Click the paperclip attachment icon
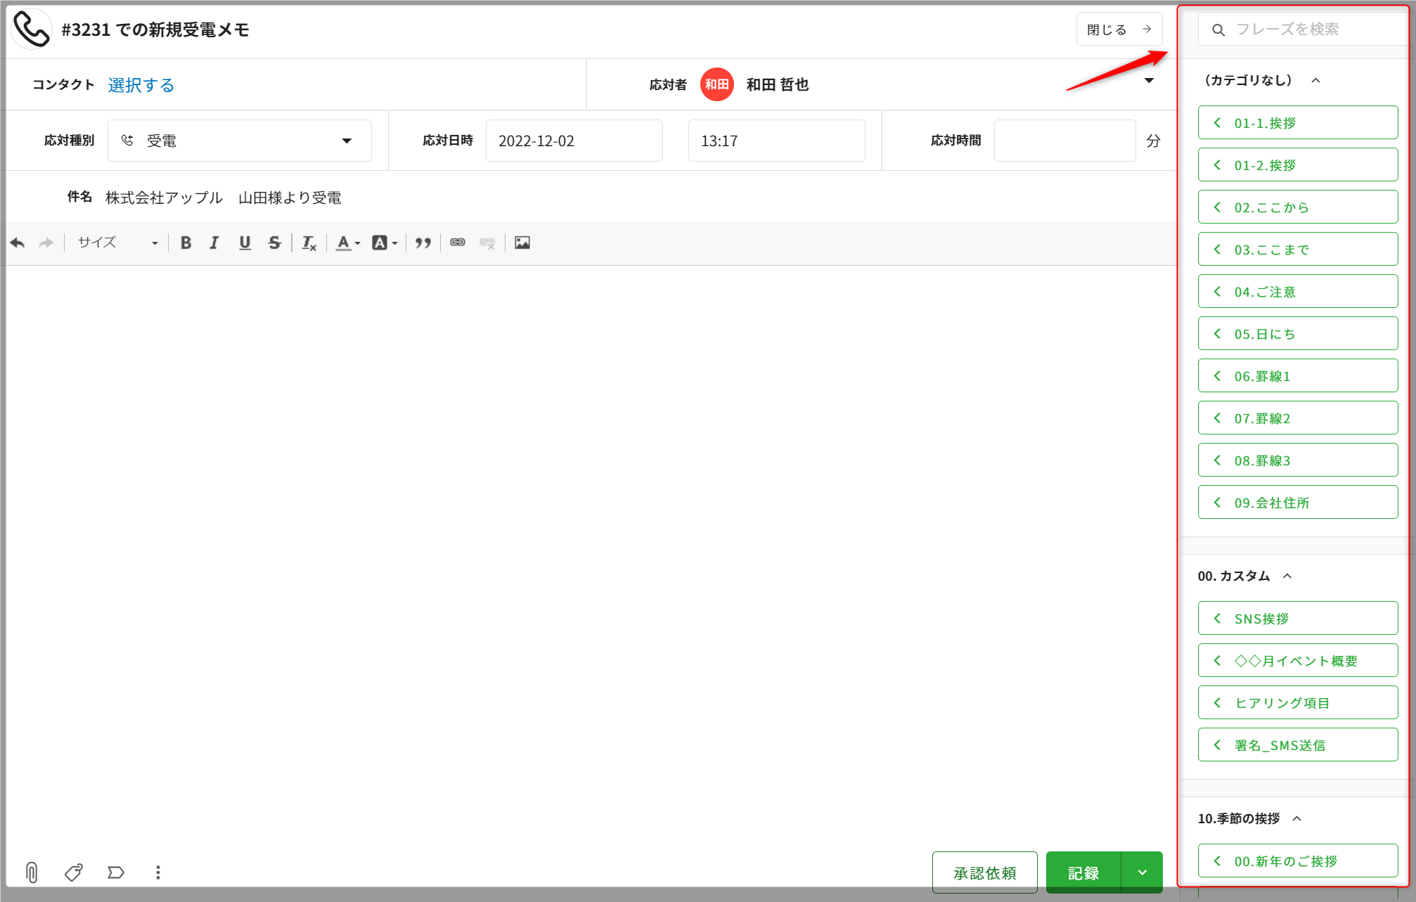Viewport: 1416px width, 902px height. click(32, 872)
